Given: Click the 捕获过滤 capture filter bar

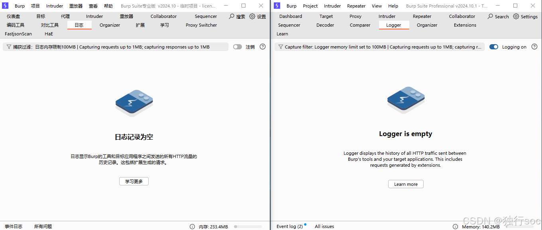Looking at the screenshot, I should [x=116, y=47].
